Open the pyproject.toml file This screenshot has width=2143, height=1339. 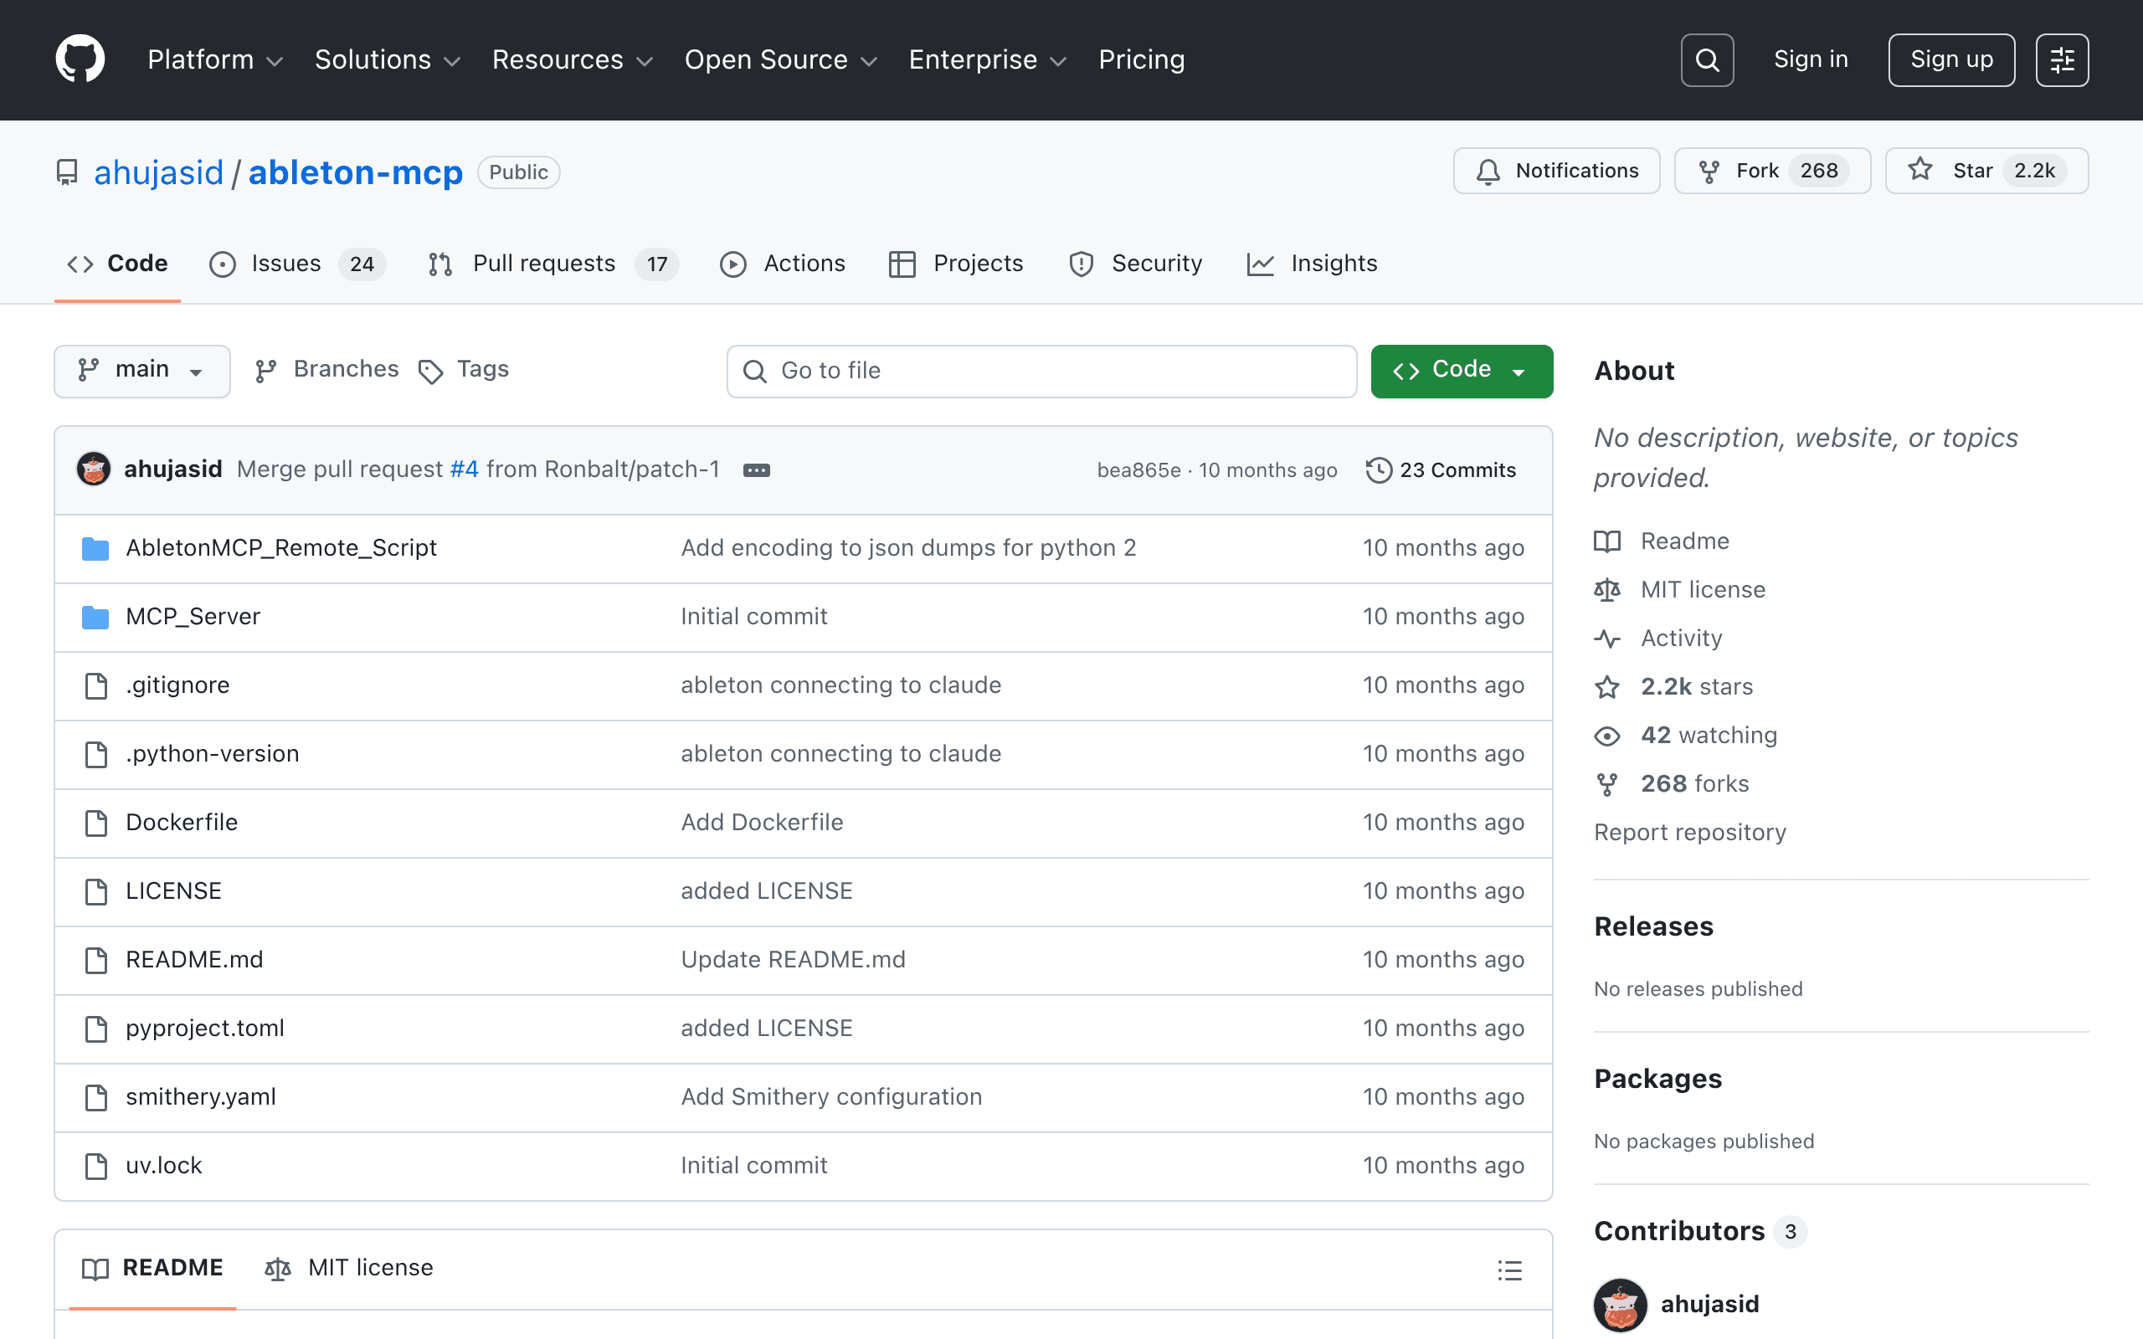[x=204, y=1029]
